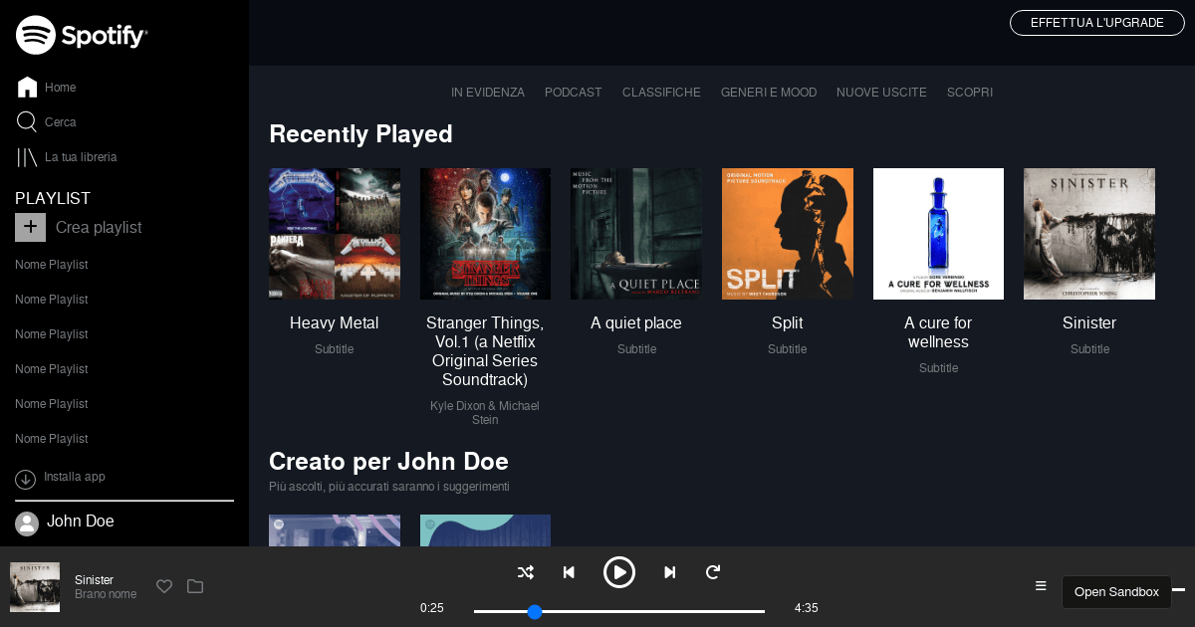Screen dimensions: 1195x627
Task: Switch to the PODCAST tab
Action: [x=573, y=92]
